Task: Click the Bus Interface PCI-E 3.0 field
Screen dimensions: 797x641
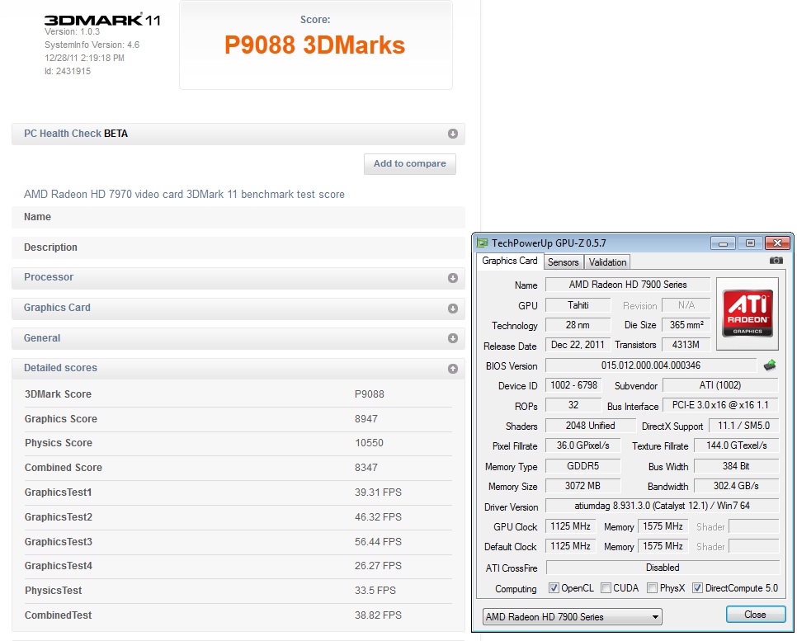Action: click(720, 405)
